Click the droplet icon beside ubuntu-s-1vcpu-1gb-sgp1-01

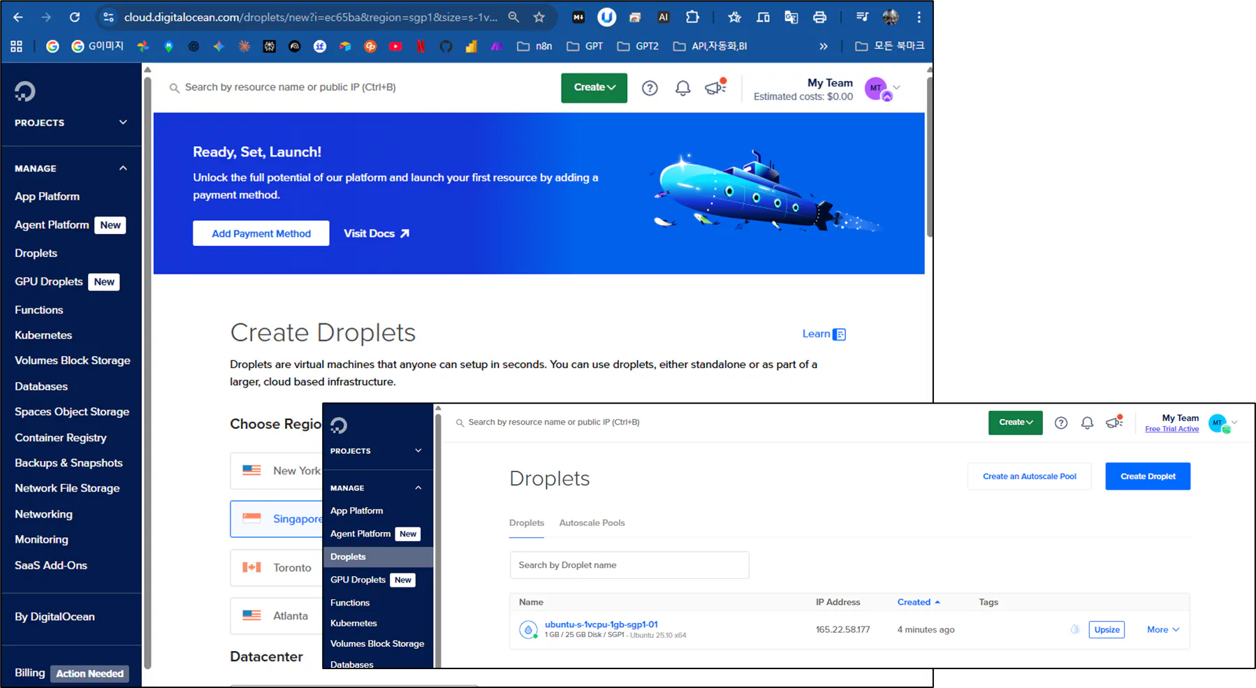click(529, 629)
